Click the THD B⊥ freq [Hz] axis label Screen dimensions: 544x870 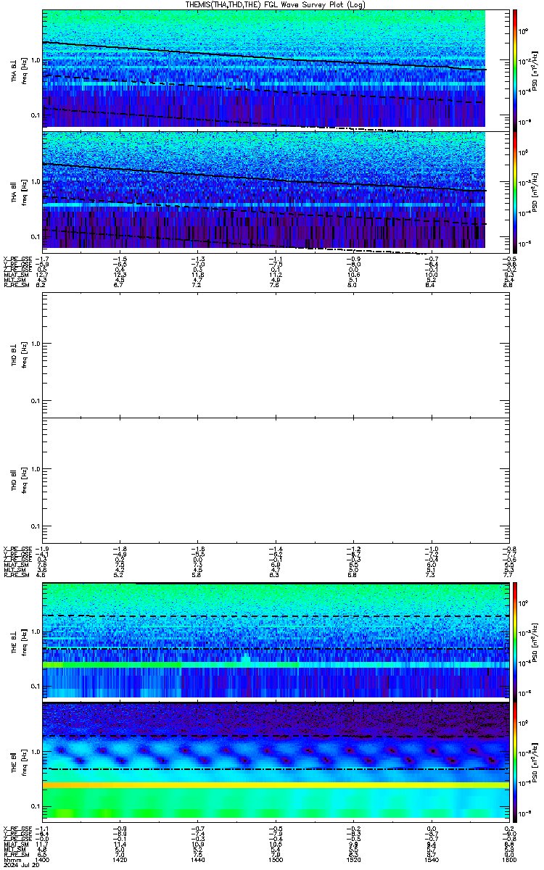click(25, 356)
